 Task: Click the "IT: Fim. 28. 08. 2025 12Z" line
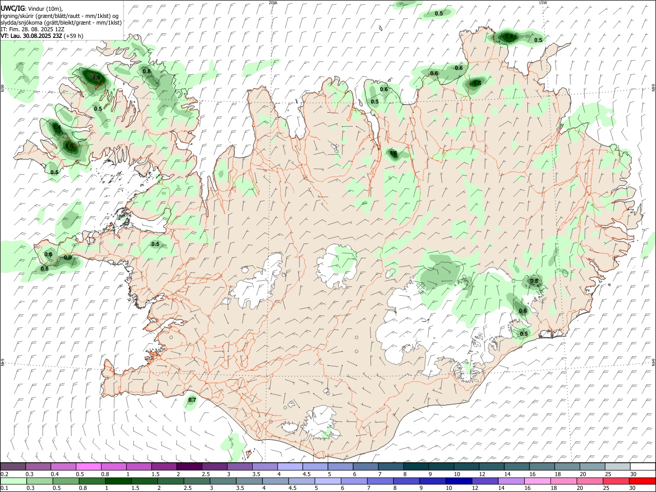tap(32, 29)
